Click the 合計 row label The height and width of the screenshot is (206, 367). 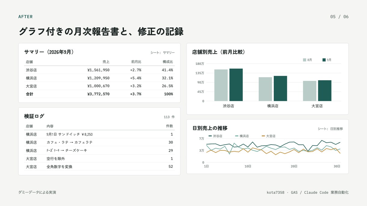[x=29, y=94]
